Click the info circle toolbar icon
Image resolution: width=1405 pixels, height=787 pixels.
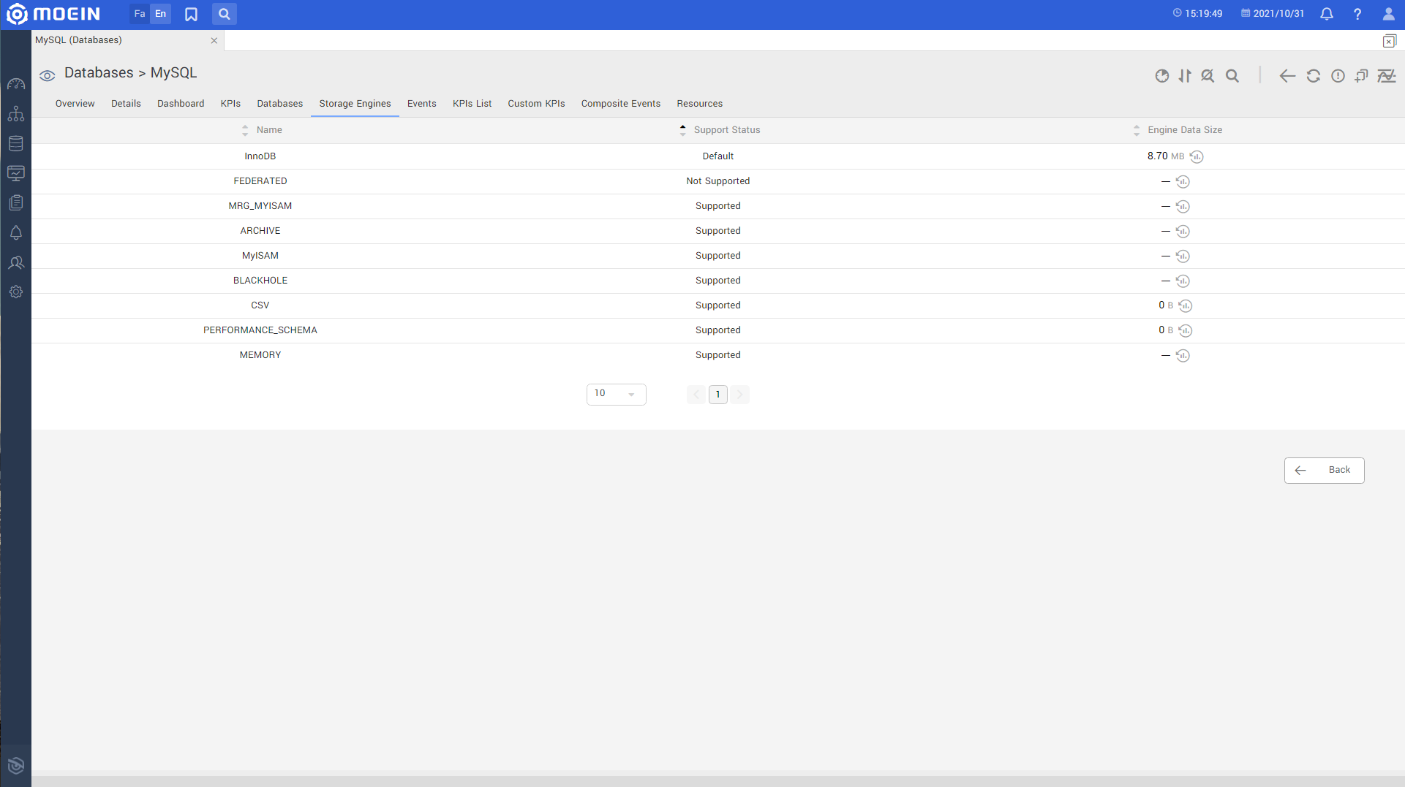click(1338, 76)
